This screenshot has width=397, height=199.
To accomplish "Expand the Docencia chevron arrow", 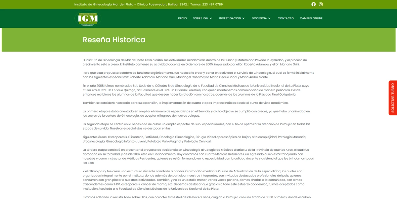I will (269, 19).
